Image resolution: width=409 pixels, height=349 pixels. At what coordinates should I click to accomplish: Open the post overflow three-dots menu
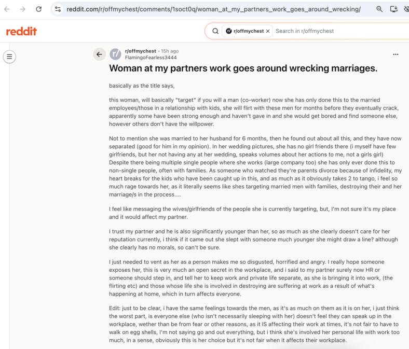point(396,54)
